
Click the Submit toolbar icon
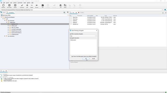tap(15, 5)
